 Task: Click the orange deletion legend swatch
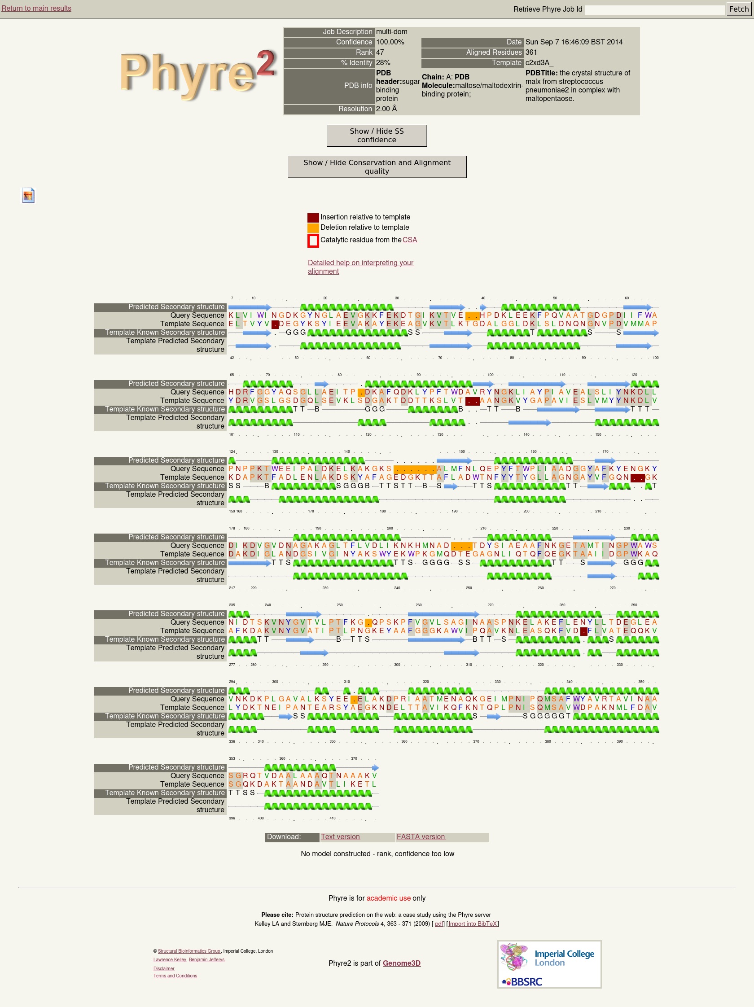click(x=313, y=228)
